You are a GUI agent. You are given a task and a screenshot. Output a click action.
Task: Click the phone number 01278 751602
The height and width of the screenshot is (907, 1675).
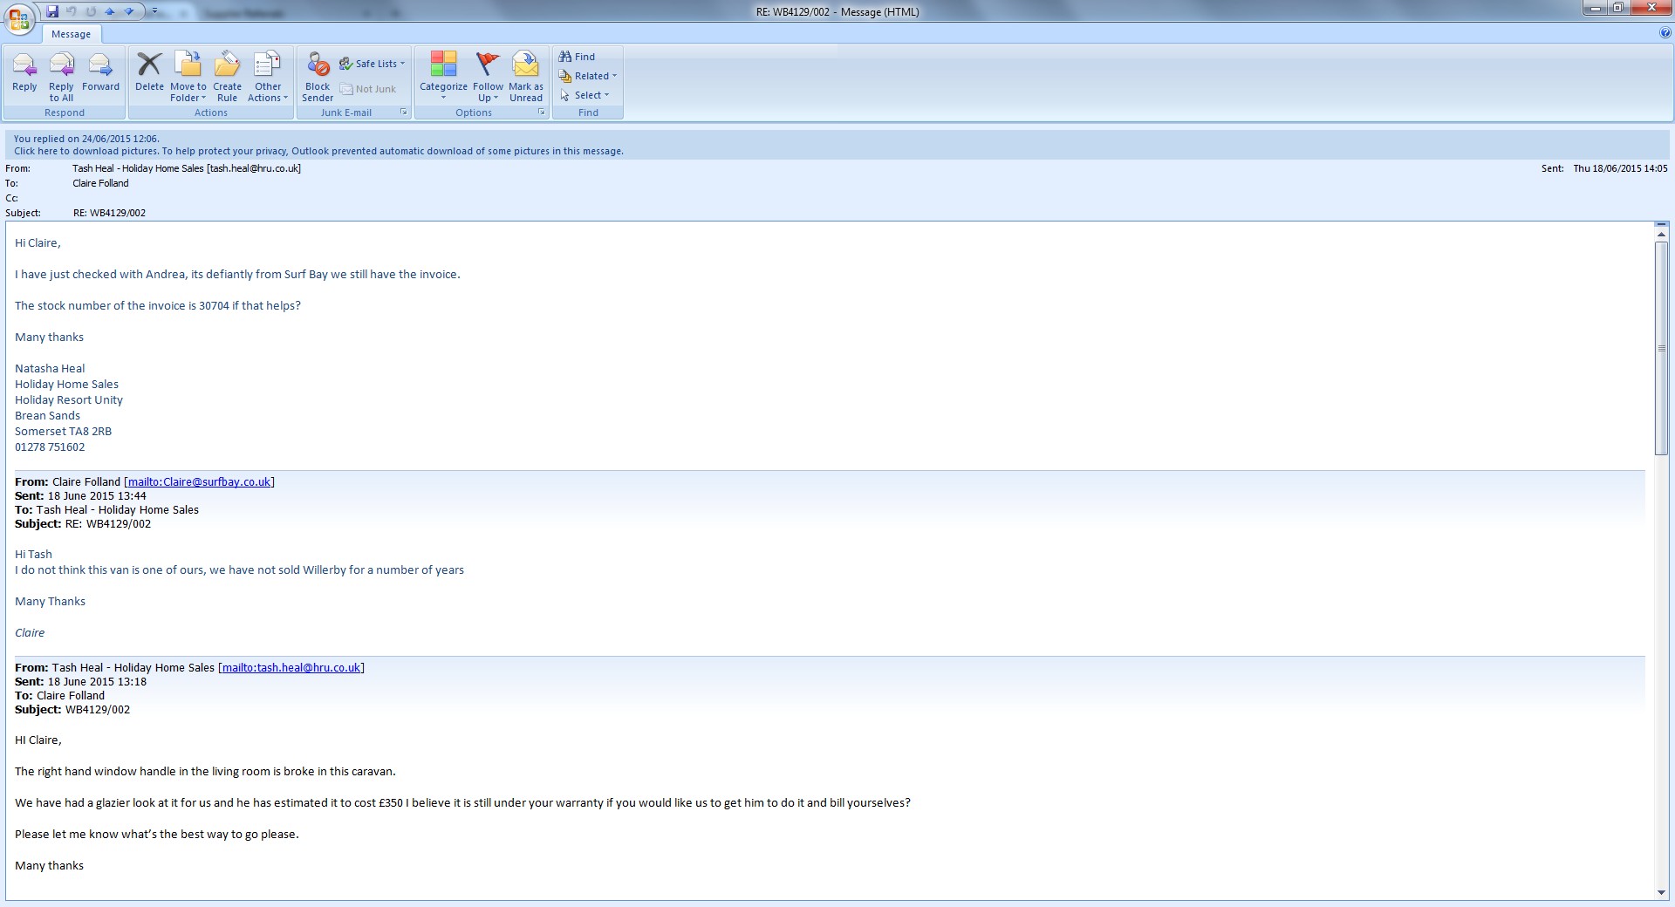point(50,447)
